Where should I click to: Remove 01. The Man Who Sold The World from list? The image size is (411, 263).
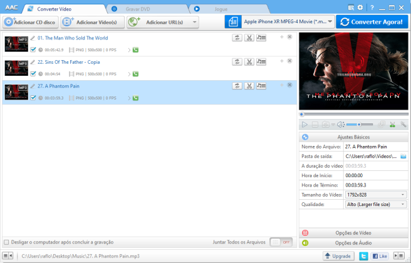coord(289,37)
